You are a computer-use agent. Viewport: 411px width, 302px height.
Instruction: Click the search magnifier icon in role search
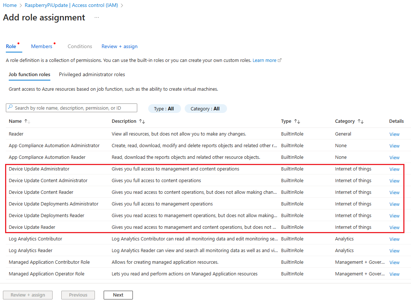[10, 107]
